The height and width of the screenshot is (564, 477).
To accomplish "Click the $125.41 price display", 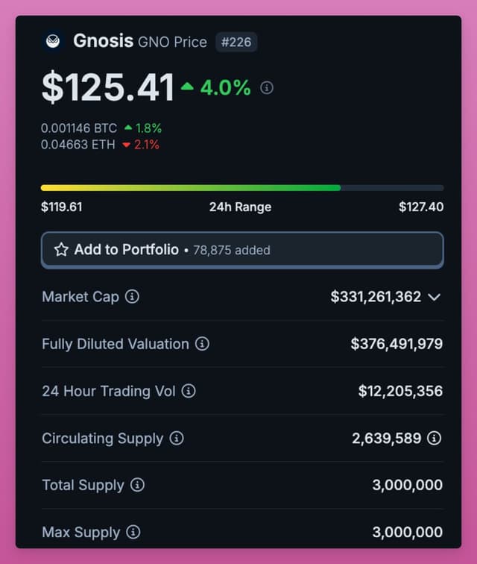I will coord(108,87).
